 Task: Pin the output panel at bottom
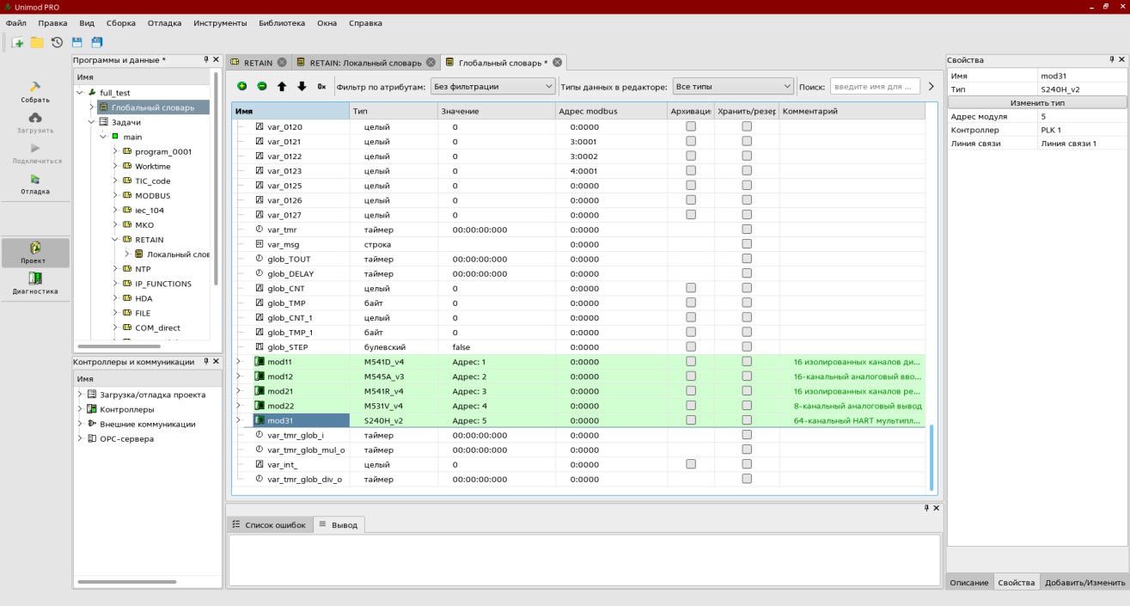point(926,508)
